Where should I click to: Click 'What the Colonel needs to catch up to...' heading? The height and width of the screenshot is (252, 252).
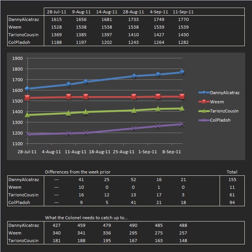coord(86,218)
